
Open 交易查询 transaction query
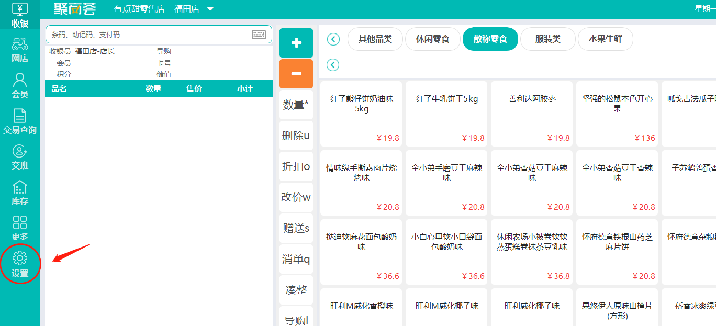[x=20, y=122]
